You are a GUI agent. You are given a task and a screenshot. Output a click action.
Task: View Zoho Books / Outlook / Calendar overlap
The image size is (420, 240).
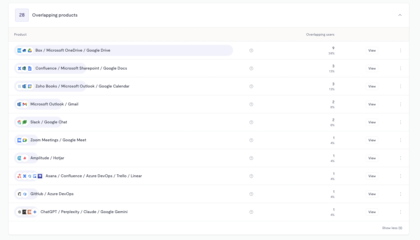(x=372, y=86)
